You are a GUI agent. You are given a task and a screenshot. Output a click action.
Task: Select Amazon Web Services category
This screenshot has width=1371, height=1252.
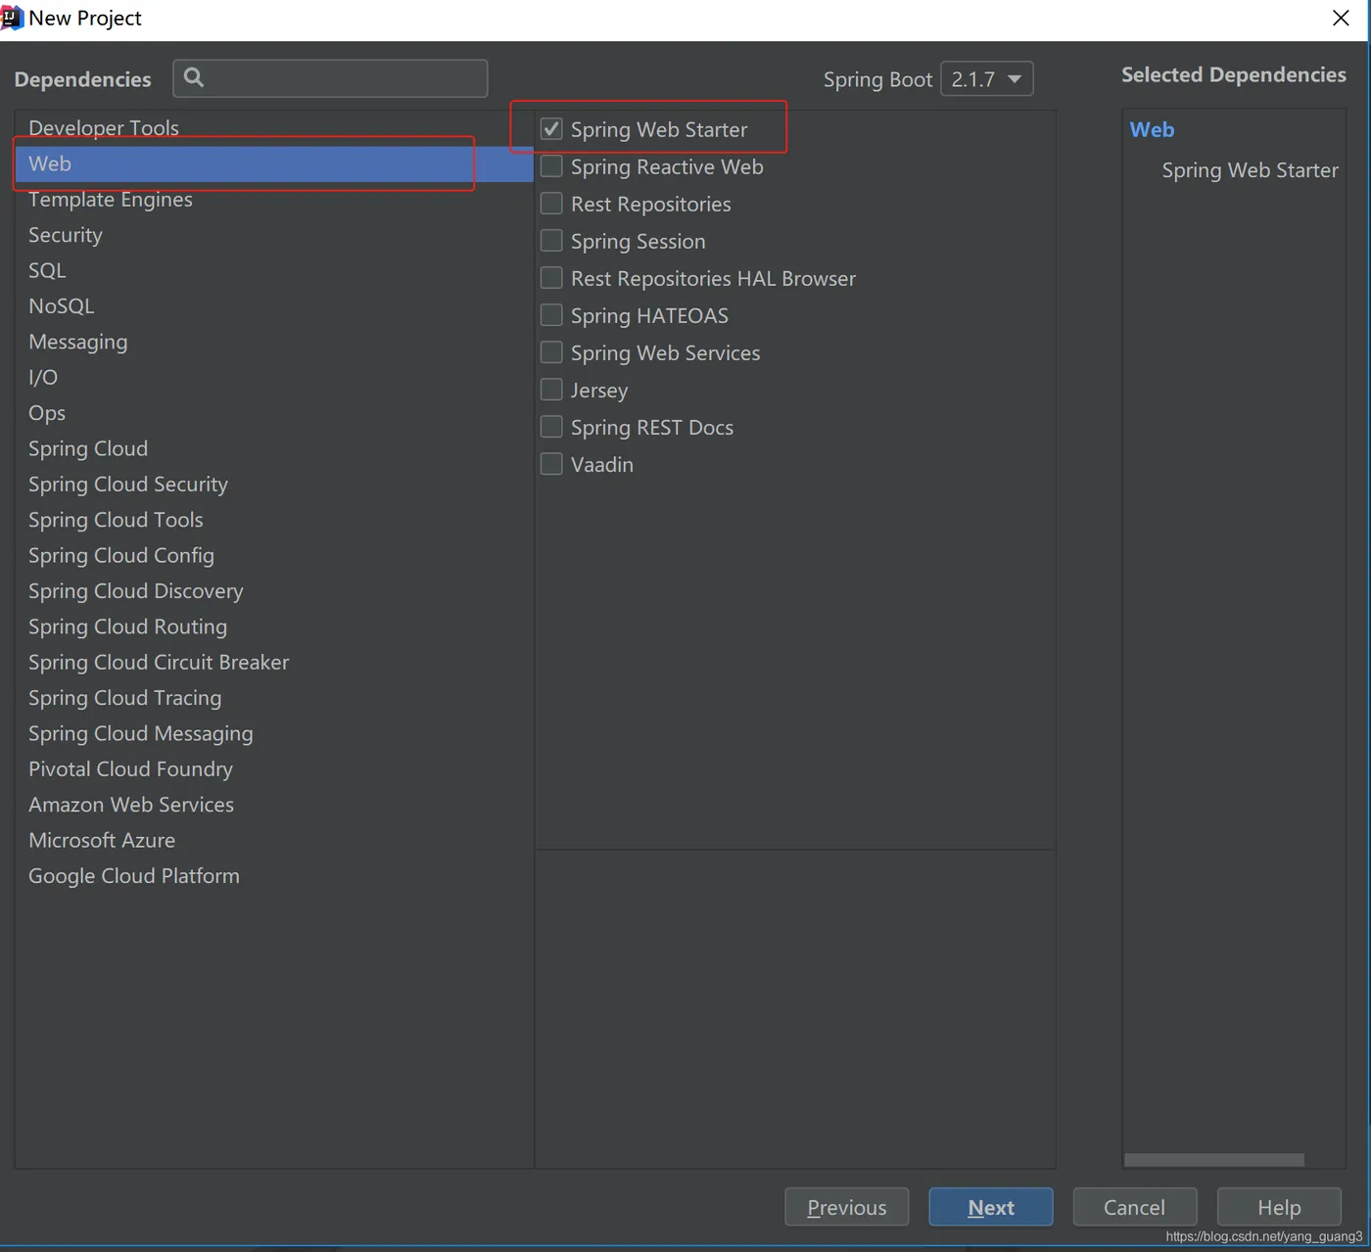(x=274, y=805)
